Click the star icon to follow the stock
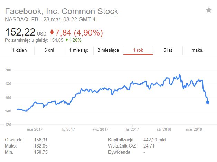This screenshot has width=217, height=162. pyautogui.click(x=209, y=10)
